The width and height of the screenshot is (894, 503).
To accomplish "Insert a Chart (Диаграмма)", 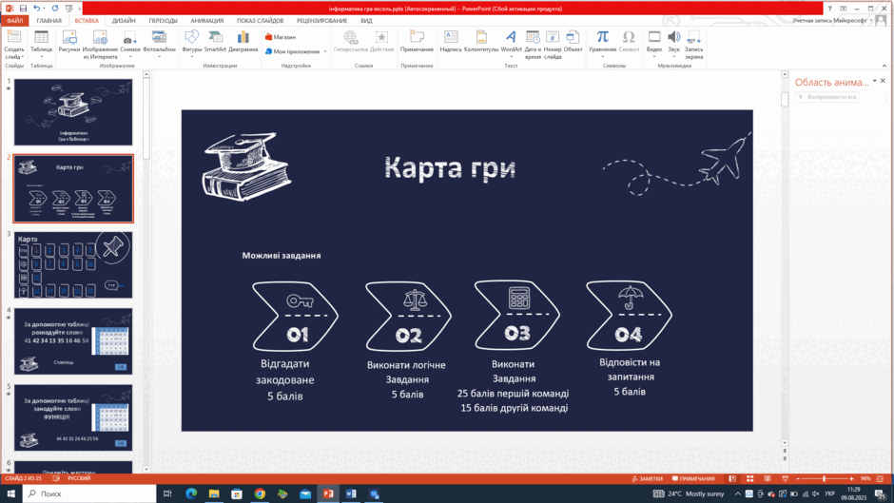I will pyautogui.click(x=243, y=42).
